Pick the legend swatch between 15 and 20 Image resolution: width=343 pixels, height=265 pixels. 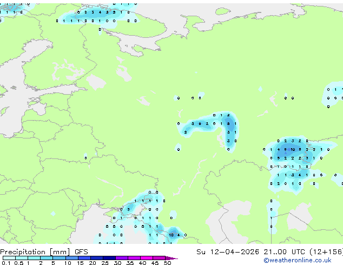(84, 258)
